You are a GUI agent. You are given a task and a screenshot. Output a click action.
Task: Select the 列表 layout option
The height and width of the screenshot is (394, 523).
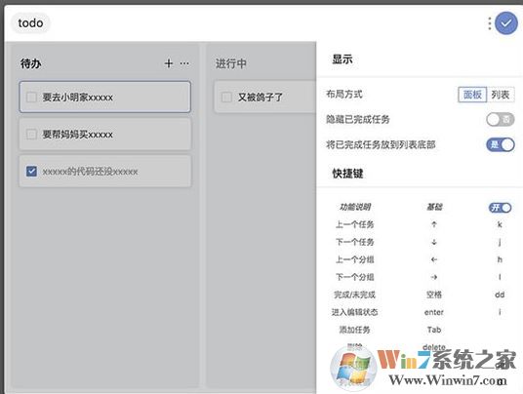coord(501,95)
